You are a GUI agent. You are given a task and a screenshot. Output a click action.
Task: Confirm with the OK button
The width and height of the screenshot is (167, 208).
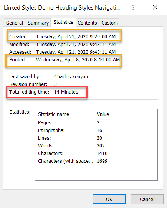[x=109, y=199]
